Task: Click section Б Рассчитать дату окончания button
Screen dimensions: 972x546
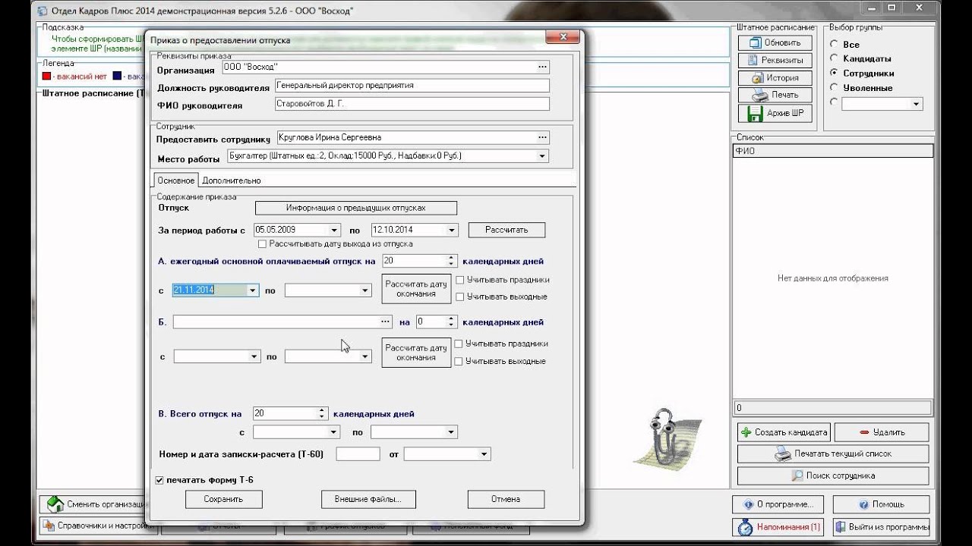Action: point(416,353)
